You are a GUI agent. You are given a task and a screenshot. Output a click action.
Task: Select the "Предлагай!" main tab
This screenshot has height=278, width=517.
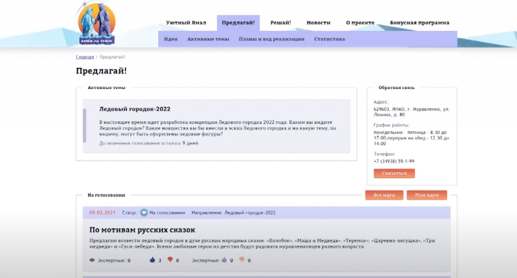[238, 23]
